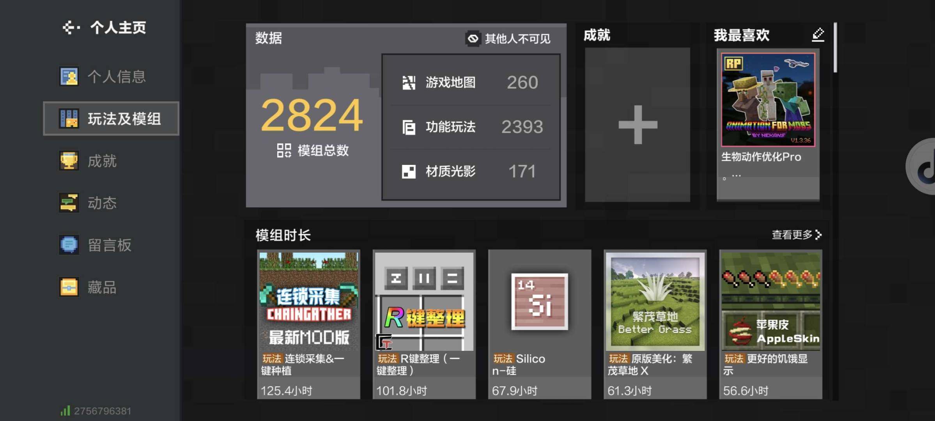Click the 材质光影 icon
The width and height of the screenshot is (935, 421).
coord(408,171)
